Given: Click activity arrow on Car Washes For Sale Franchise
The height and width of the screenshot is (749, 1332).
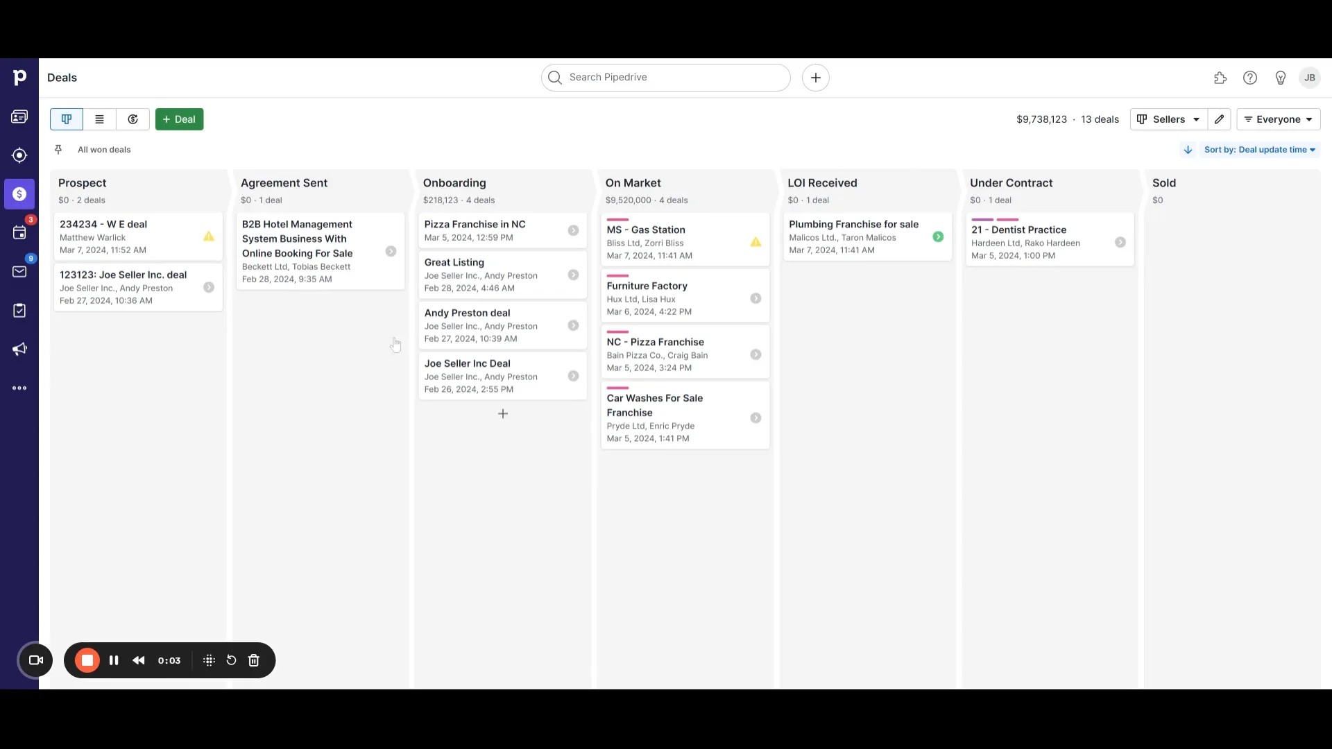Looking at the screenshot, I should (755, 417).
